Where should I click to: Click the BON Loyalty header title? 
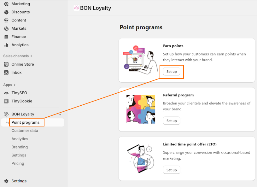click(92, 8)
